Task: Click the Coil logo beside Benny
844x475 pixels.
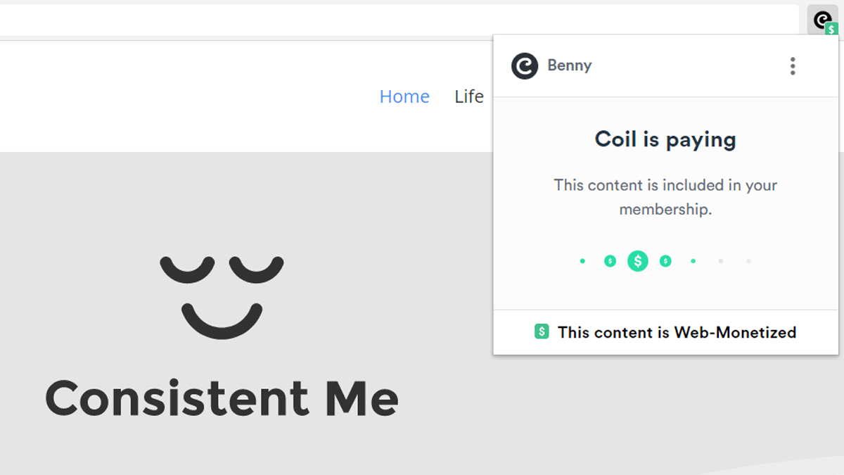Action: 525,66
